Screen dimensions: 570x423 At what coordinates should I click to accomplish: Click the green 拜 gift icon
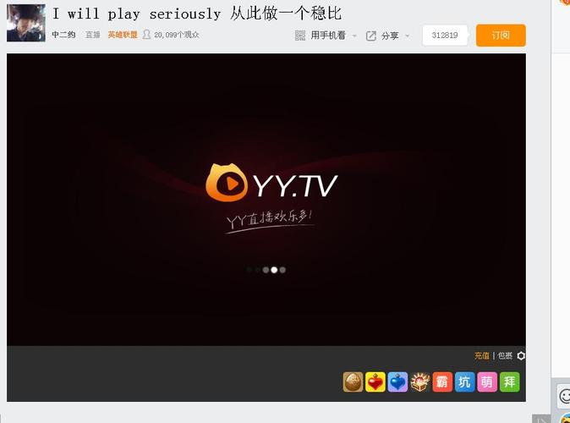pos(509,382)
